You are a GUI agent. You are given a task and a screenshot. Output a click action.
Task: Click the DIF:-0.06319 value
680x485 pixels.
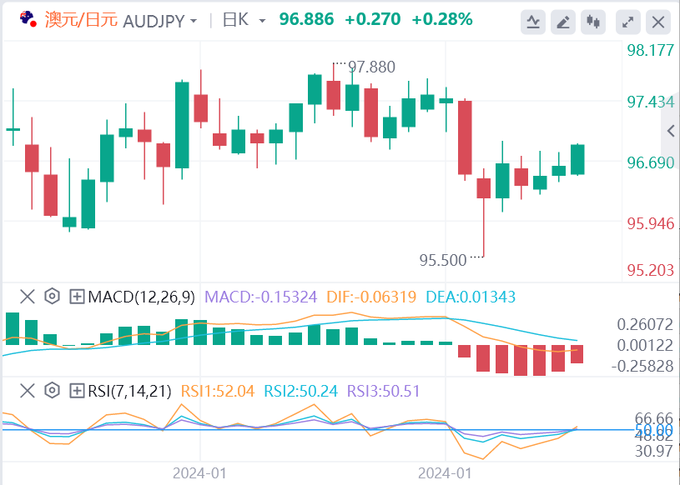click(371, 297)
